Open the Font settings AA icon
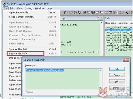The width and height of the screenshot is (133, 99). (127, 13)
